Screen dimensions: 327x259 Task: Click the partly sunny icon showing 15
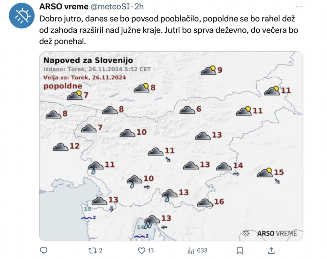point(265,172)
